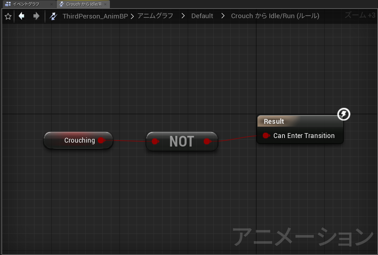Click the animation blueprint icon in breadcrumb

pos(53,16)
